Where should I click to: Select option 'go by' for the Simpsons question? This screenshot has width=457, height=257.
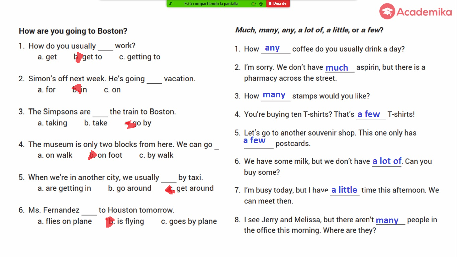pos(142,123)
